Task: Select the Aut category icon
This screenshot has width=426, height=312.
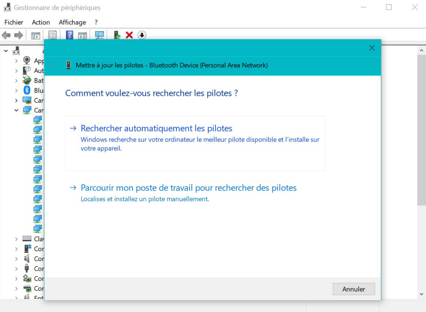Action: (x=27, y=70)
